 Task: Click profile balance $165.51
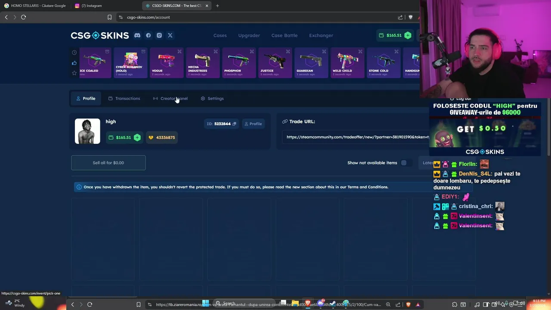pos(120,137)
